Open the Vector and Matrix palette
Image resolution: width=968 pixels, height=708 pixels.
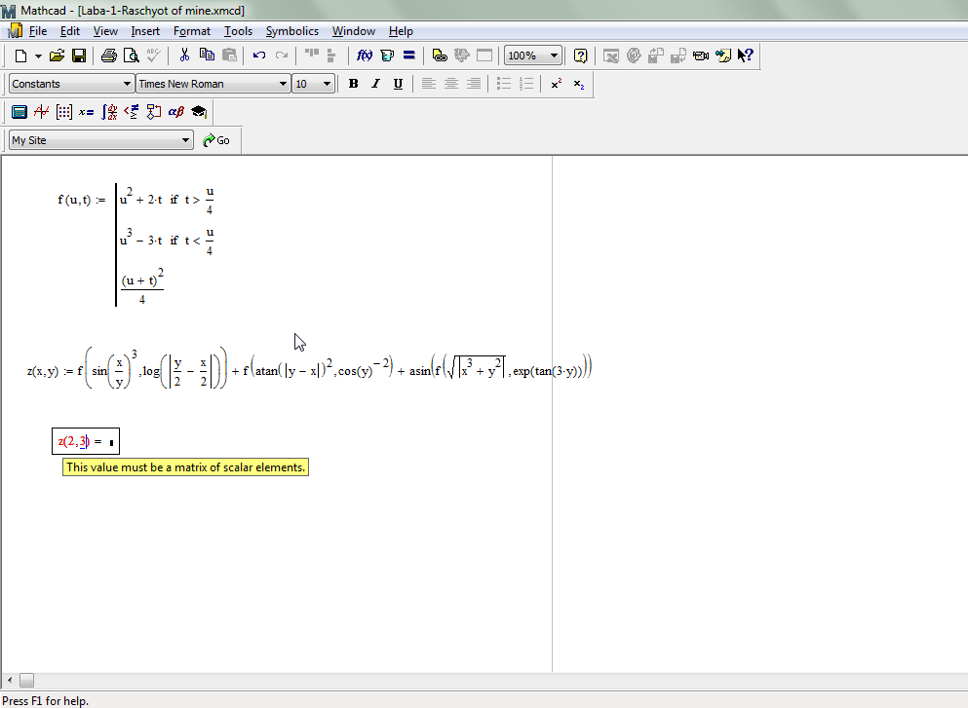point(63,112)
